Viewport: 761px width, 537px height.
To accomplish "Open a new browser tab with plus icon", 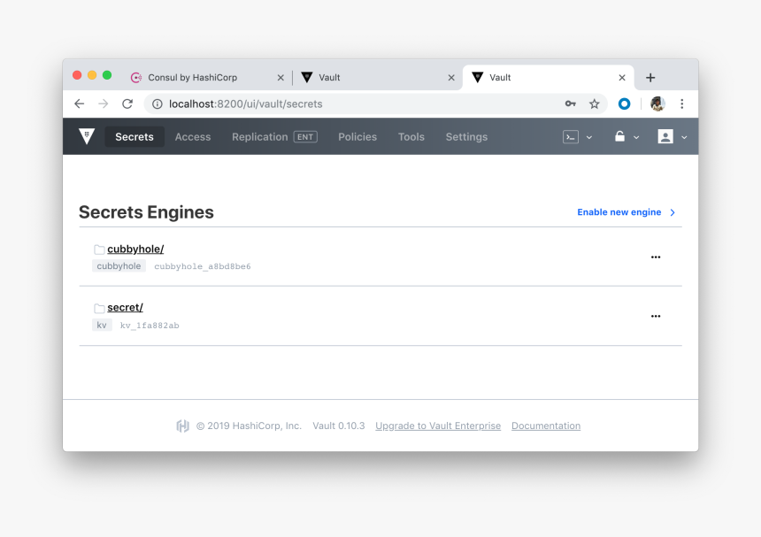I will (650, 78).
